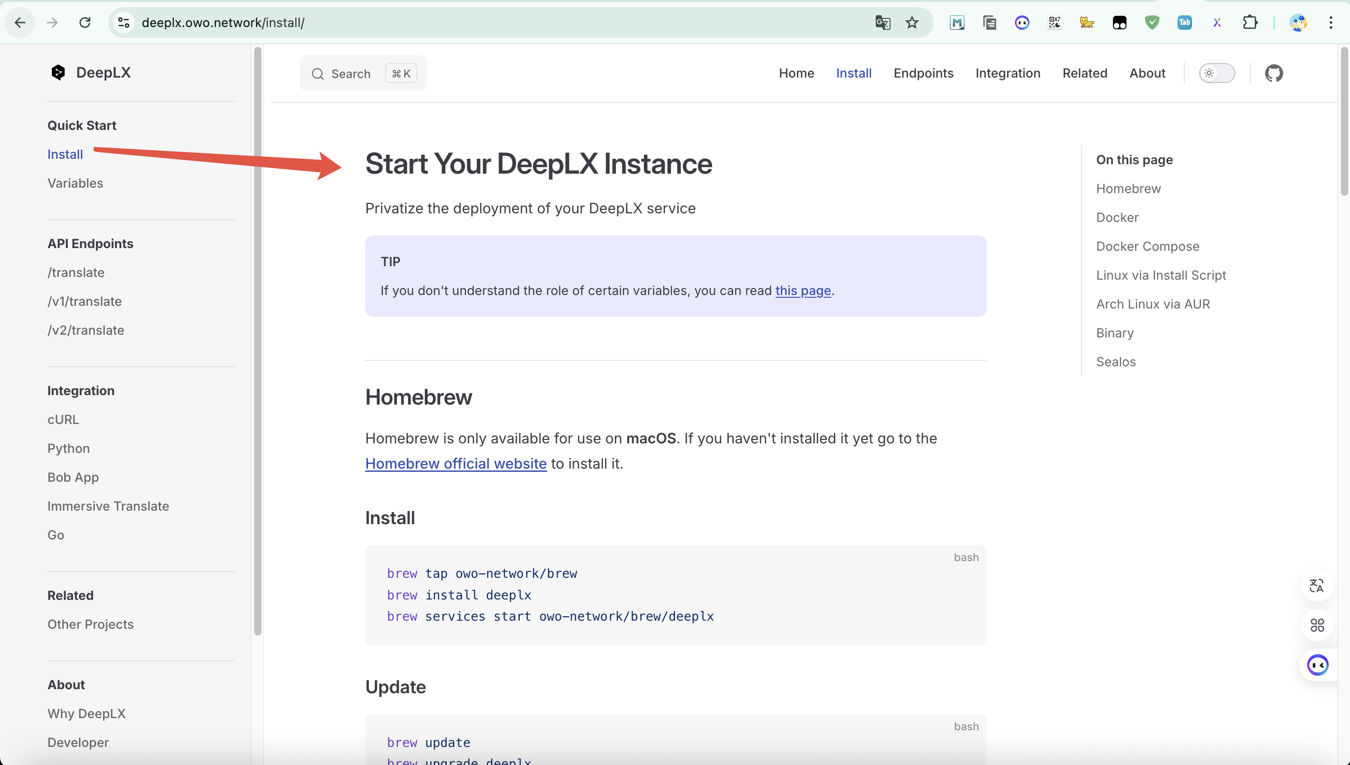Click the floating four-circle grid button
The height and width of the screenshot is (765, 1350).
pyautogui.click(x=1317, y=625)
